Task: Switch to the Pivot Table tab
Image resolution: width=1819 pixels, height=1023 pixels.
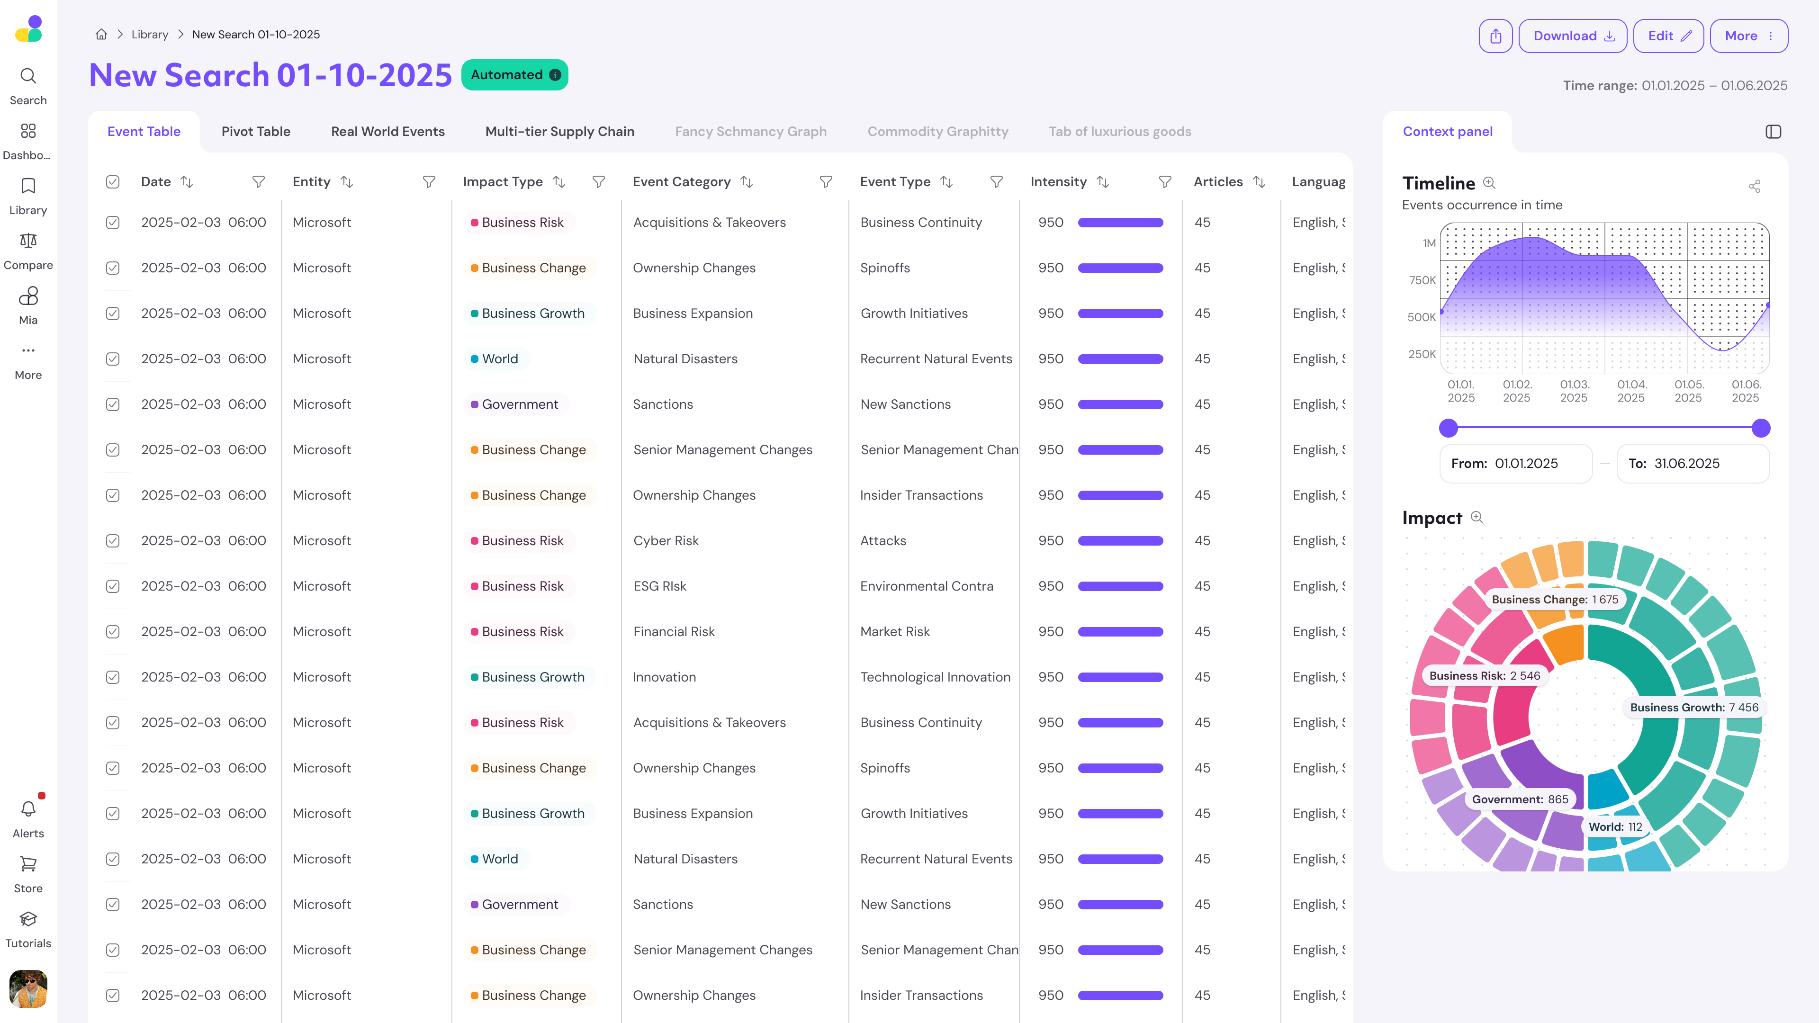Action: coord(256,132)
